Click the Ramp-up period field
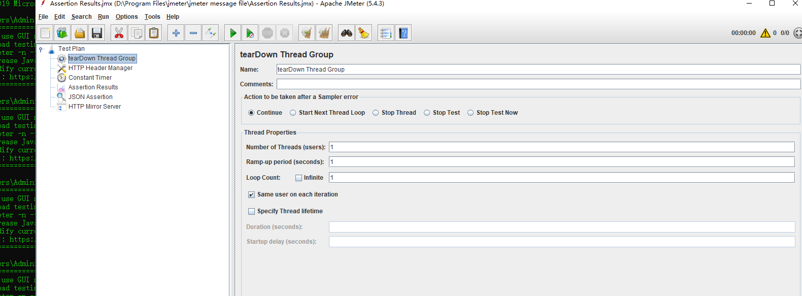 tap(561, 162)
